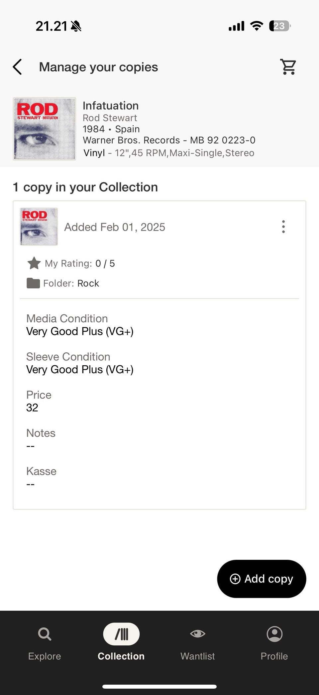The image size is (319, 695).
Task: Tap the star rating icon
Action: coord(34,263)
